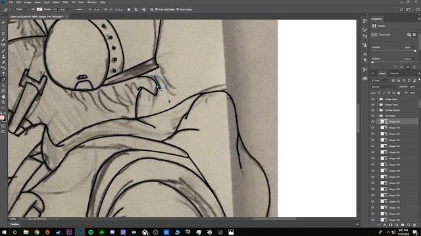Click the link width and height icon
The width and height of the screenshot is (421, 236).
tap(105, 9)
